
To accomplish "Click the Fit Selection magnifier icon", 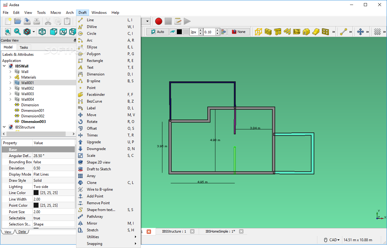I will (x=17, y=31).
